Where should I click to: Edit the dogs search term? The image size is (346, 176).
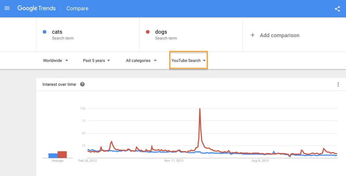pos(161,32)
